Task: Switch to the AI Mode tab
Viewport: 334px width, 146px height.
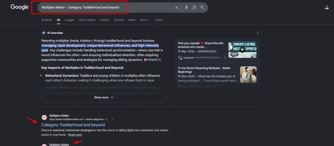Action: pos(47,20)
